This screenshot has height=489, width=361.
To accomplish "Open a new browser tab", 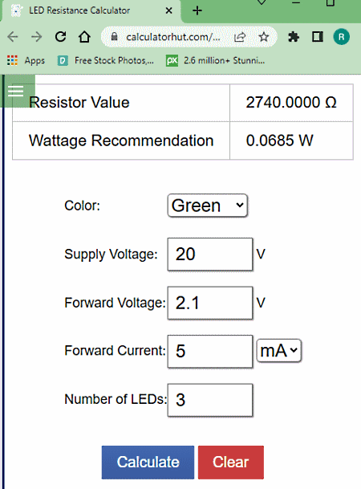I will click(x=197, y=10).
